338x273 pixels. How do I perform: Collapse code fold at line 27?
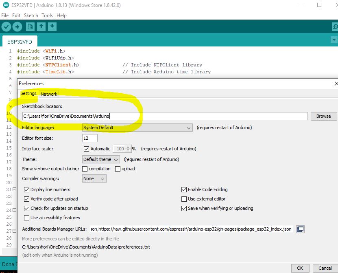coord(15,231)
